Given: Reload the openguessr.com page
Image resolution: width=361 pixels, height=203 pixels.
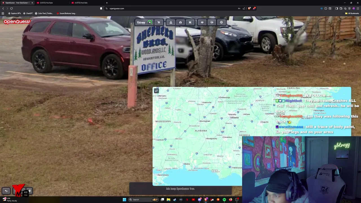Looking at the screenshot, I should [x=12, y=8].
